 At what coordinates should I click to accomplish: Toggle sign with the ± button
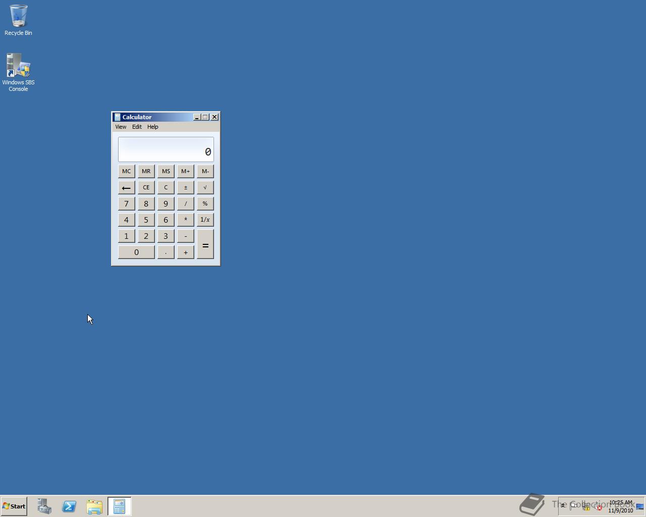[x=185, y=187]
